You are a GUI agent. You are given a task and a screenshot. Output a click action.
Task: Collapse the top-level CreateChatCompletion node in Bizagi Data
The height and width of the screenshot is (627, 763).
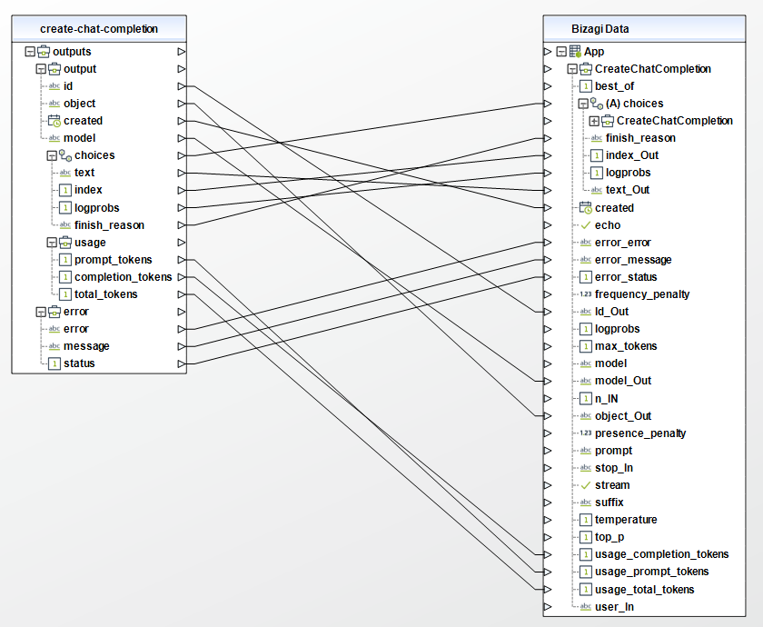(x=572, y=69)
